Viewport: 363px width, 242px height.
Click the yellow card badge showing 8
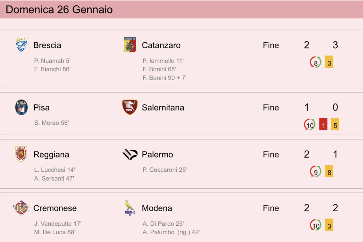tap(329, 171)
